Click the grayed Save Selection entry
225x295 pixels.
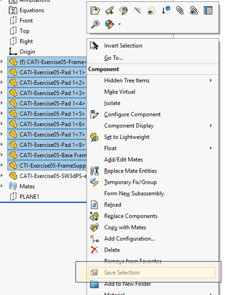click(x=152, y=272)
